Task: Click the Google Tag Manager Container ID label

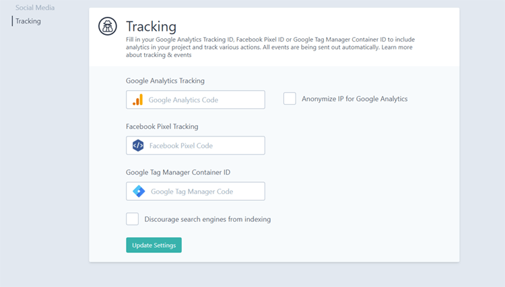Action: [x=178, y=172]
